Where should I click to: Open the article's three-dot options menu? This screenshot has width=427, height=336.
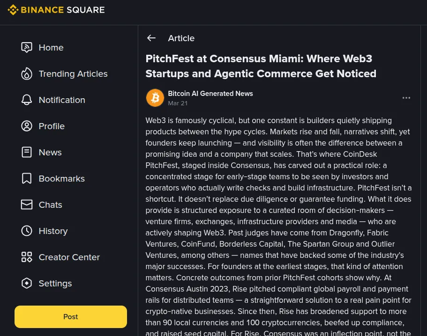coord(406,98)
